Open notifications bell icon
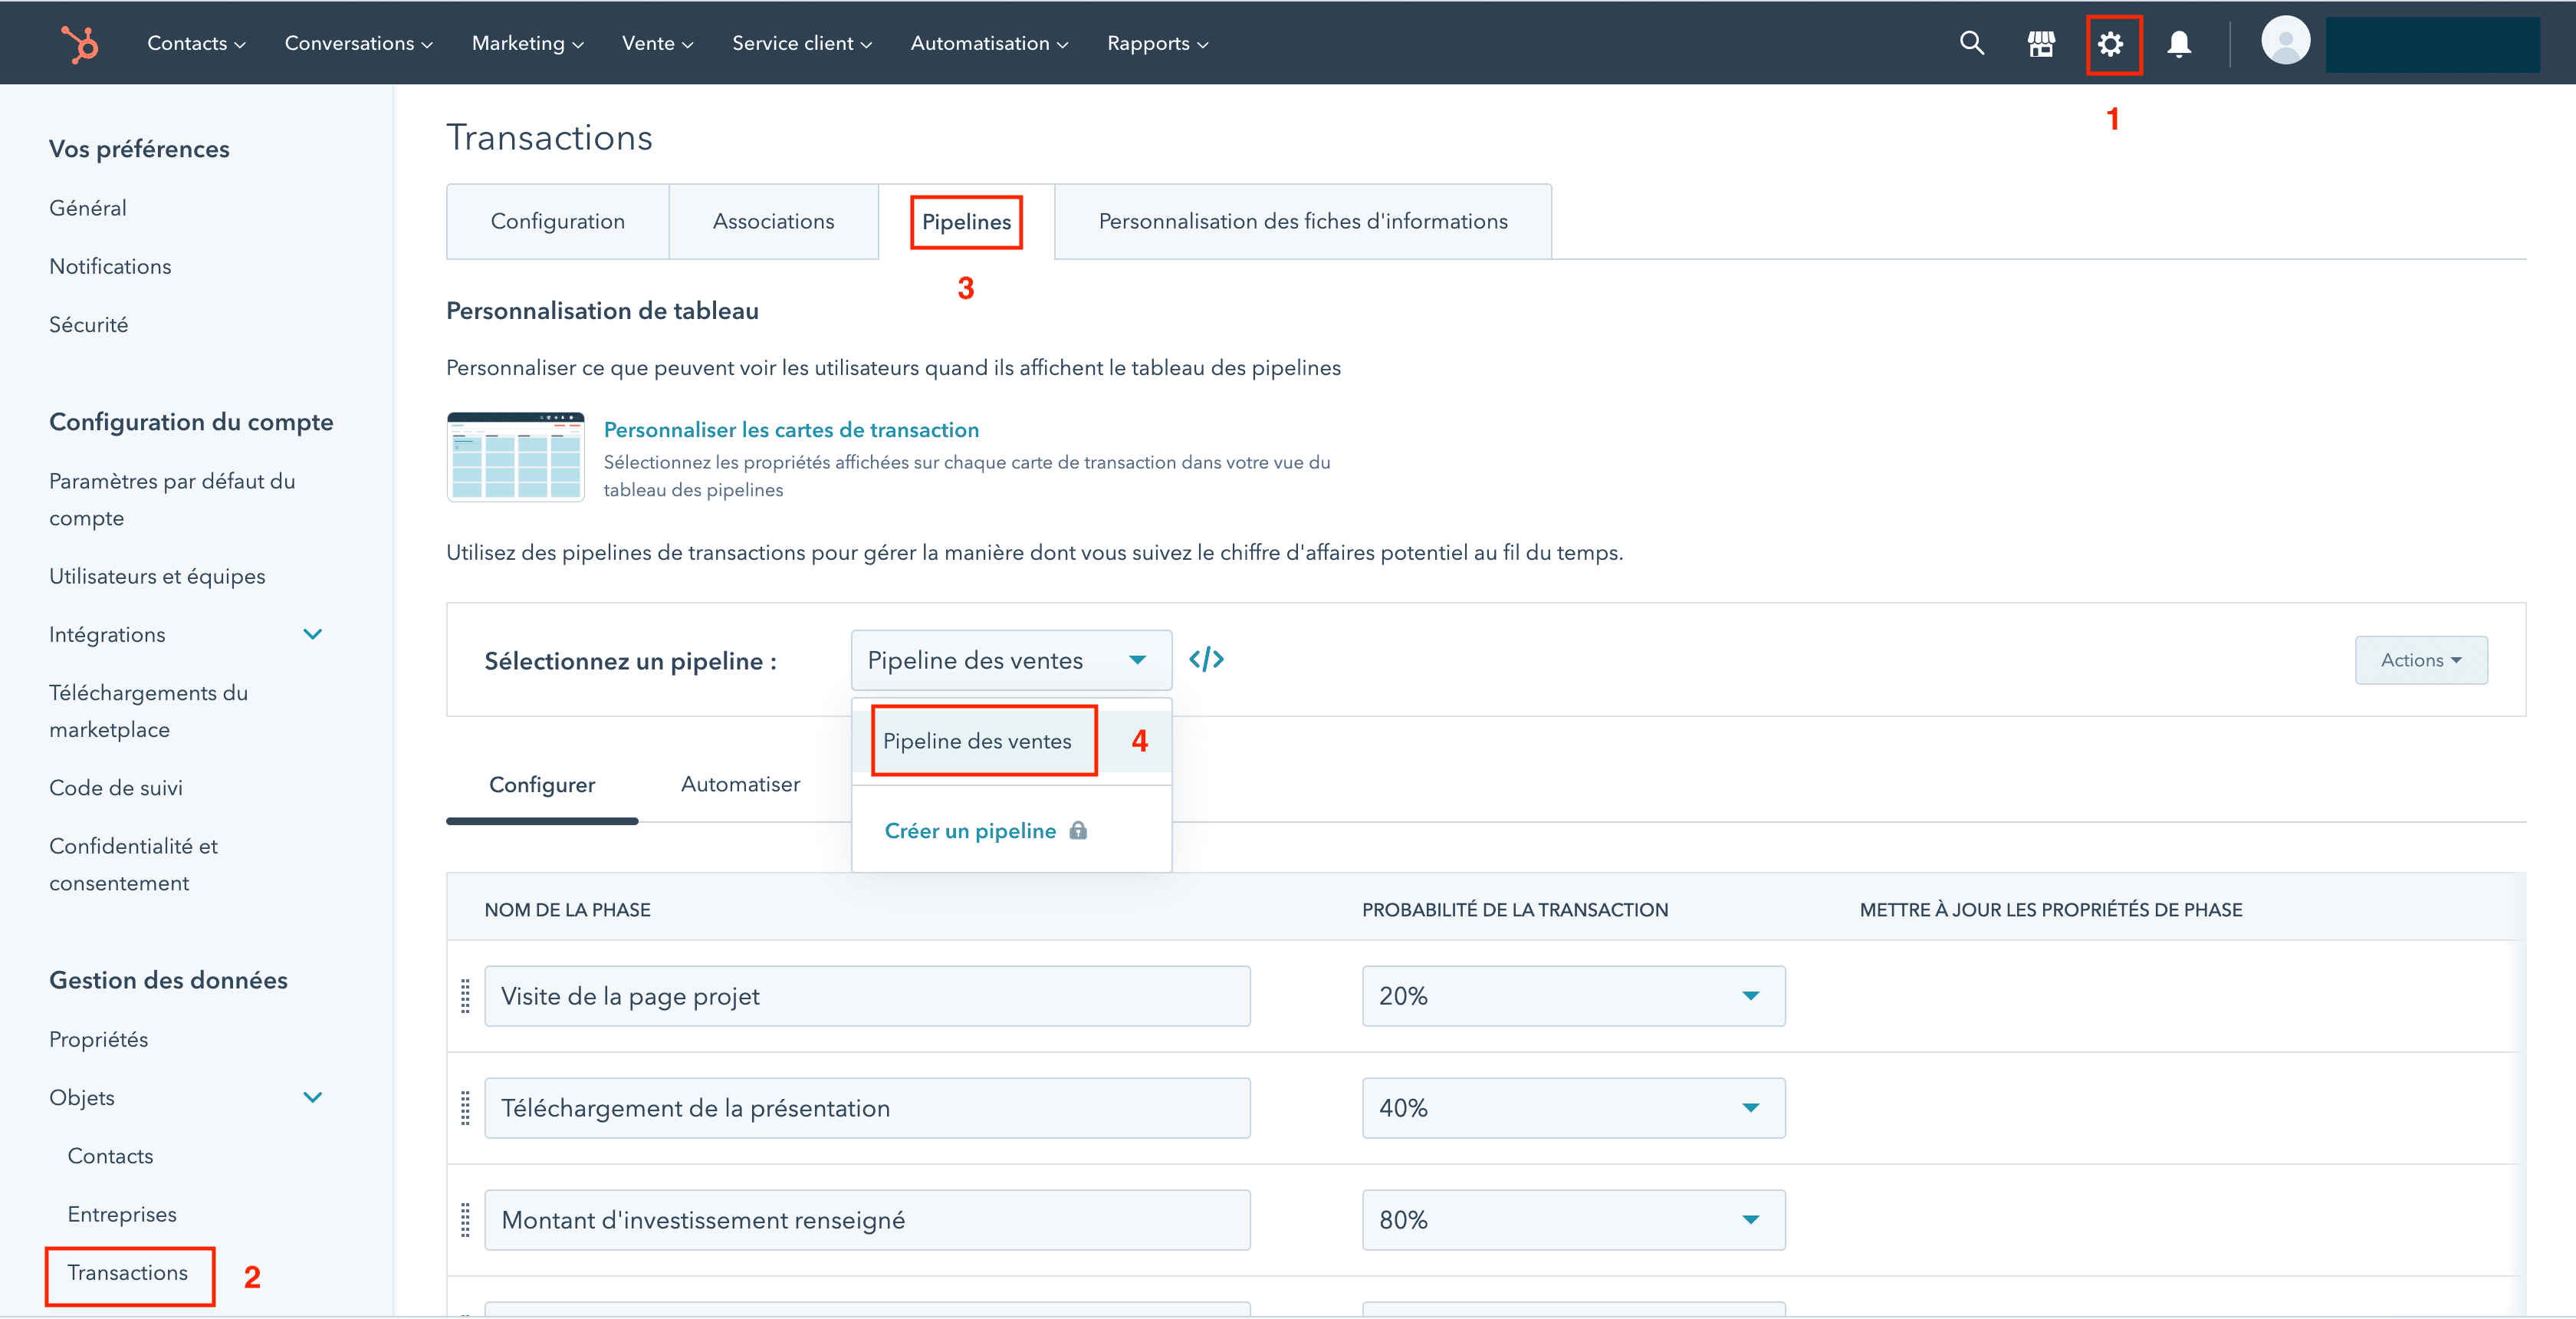This screenshot has width=2576, height=1319. (x=2179, y=44)
